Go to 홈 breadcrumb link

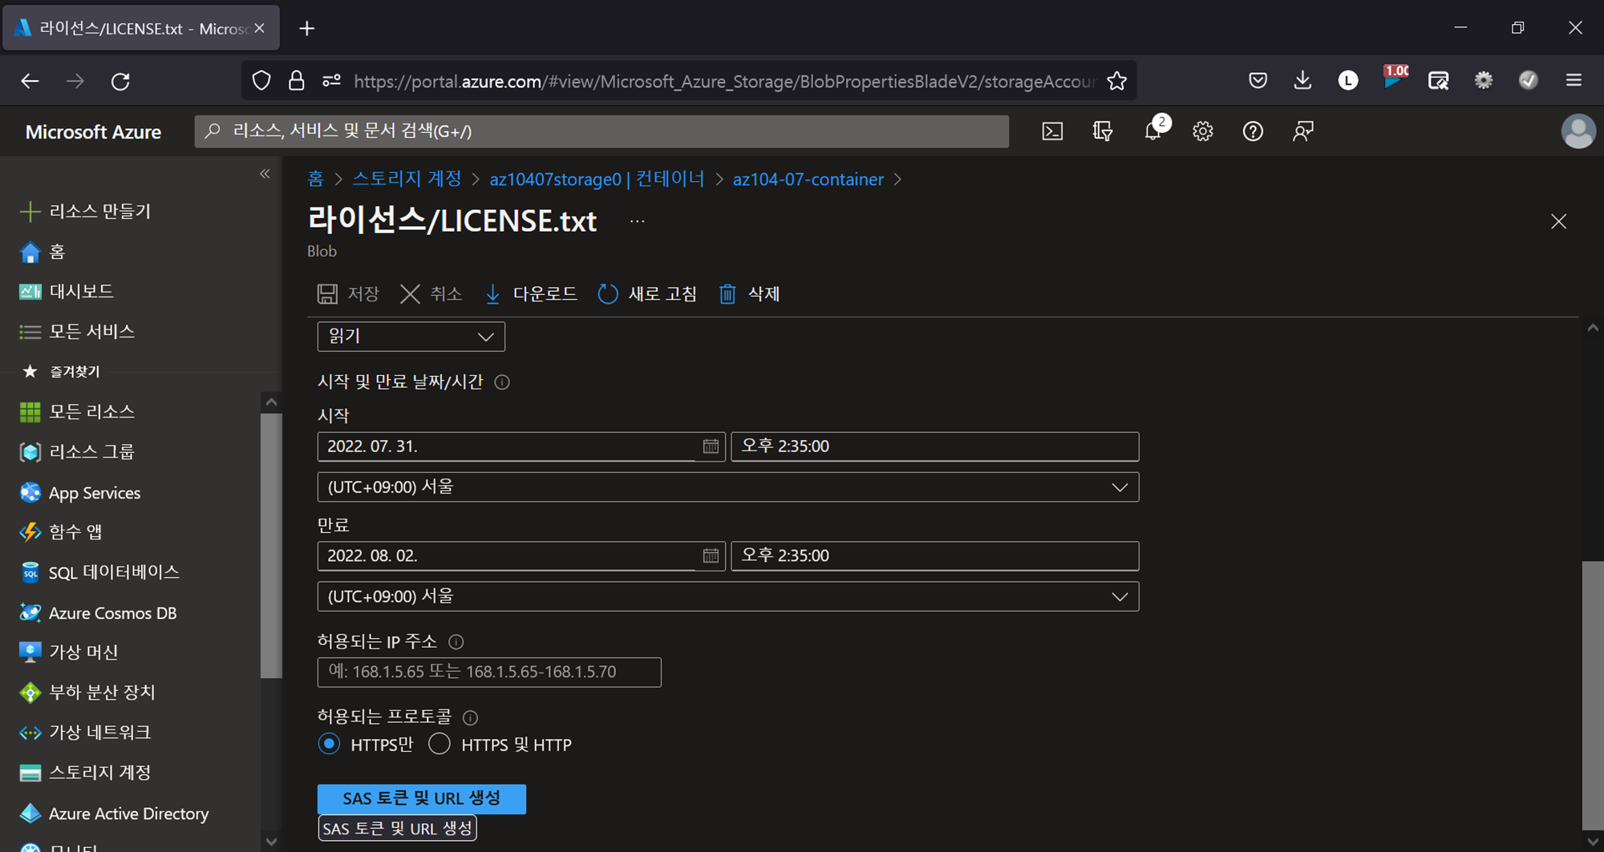(x=315, y=179)
